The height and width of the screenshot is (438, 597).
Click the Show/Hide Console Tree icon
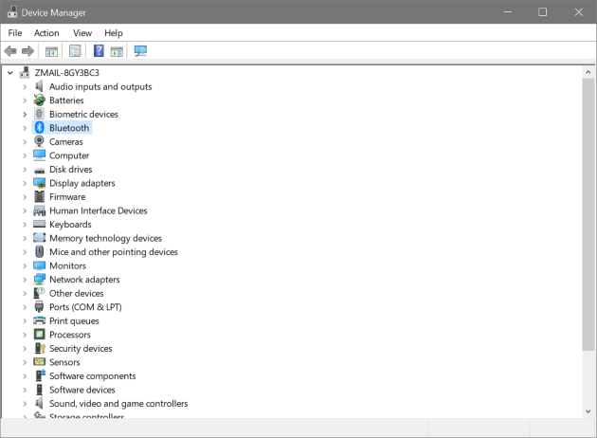pyautogui.click(x=52, y=51)
